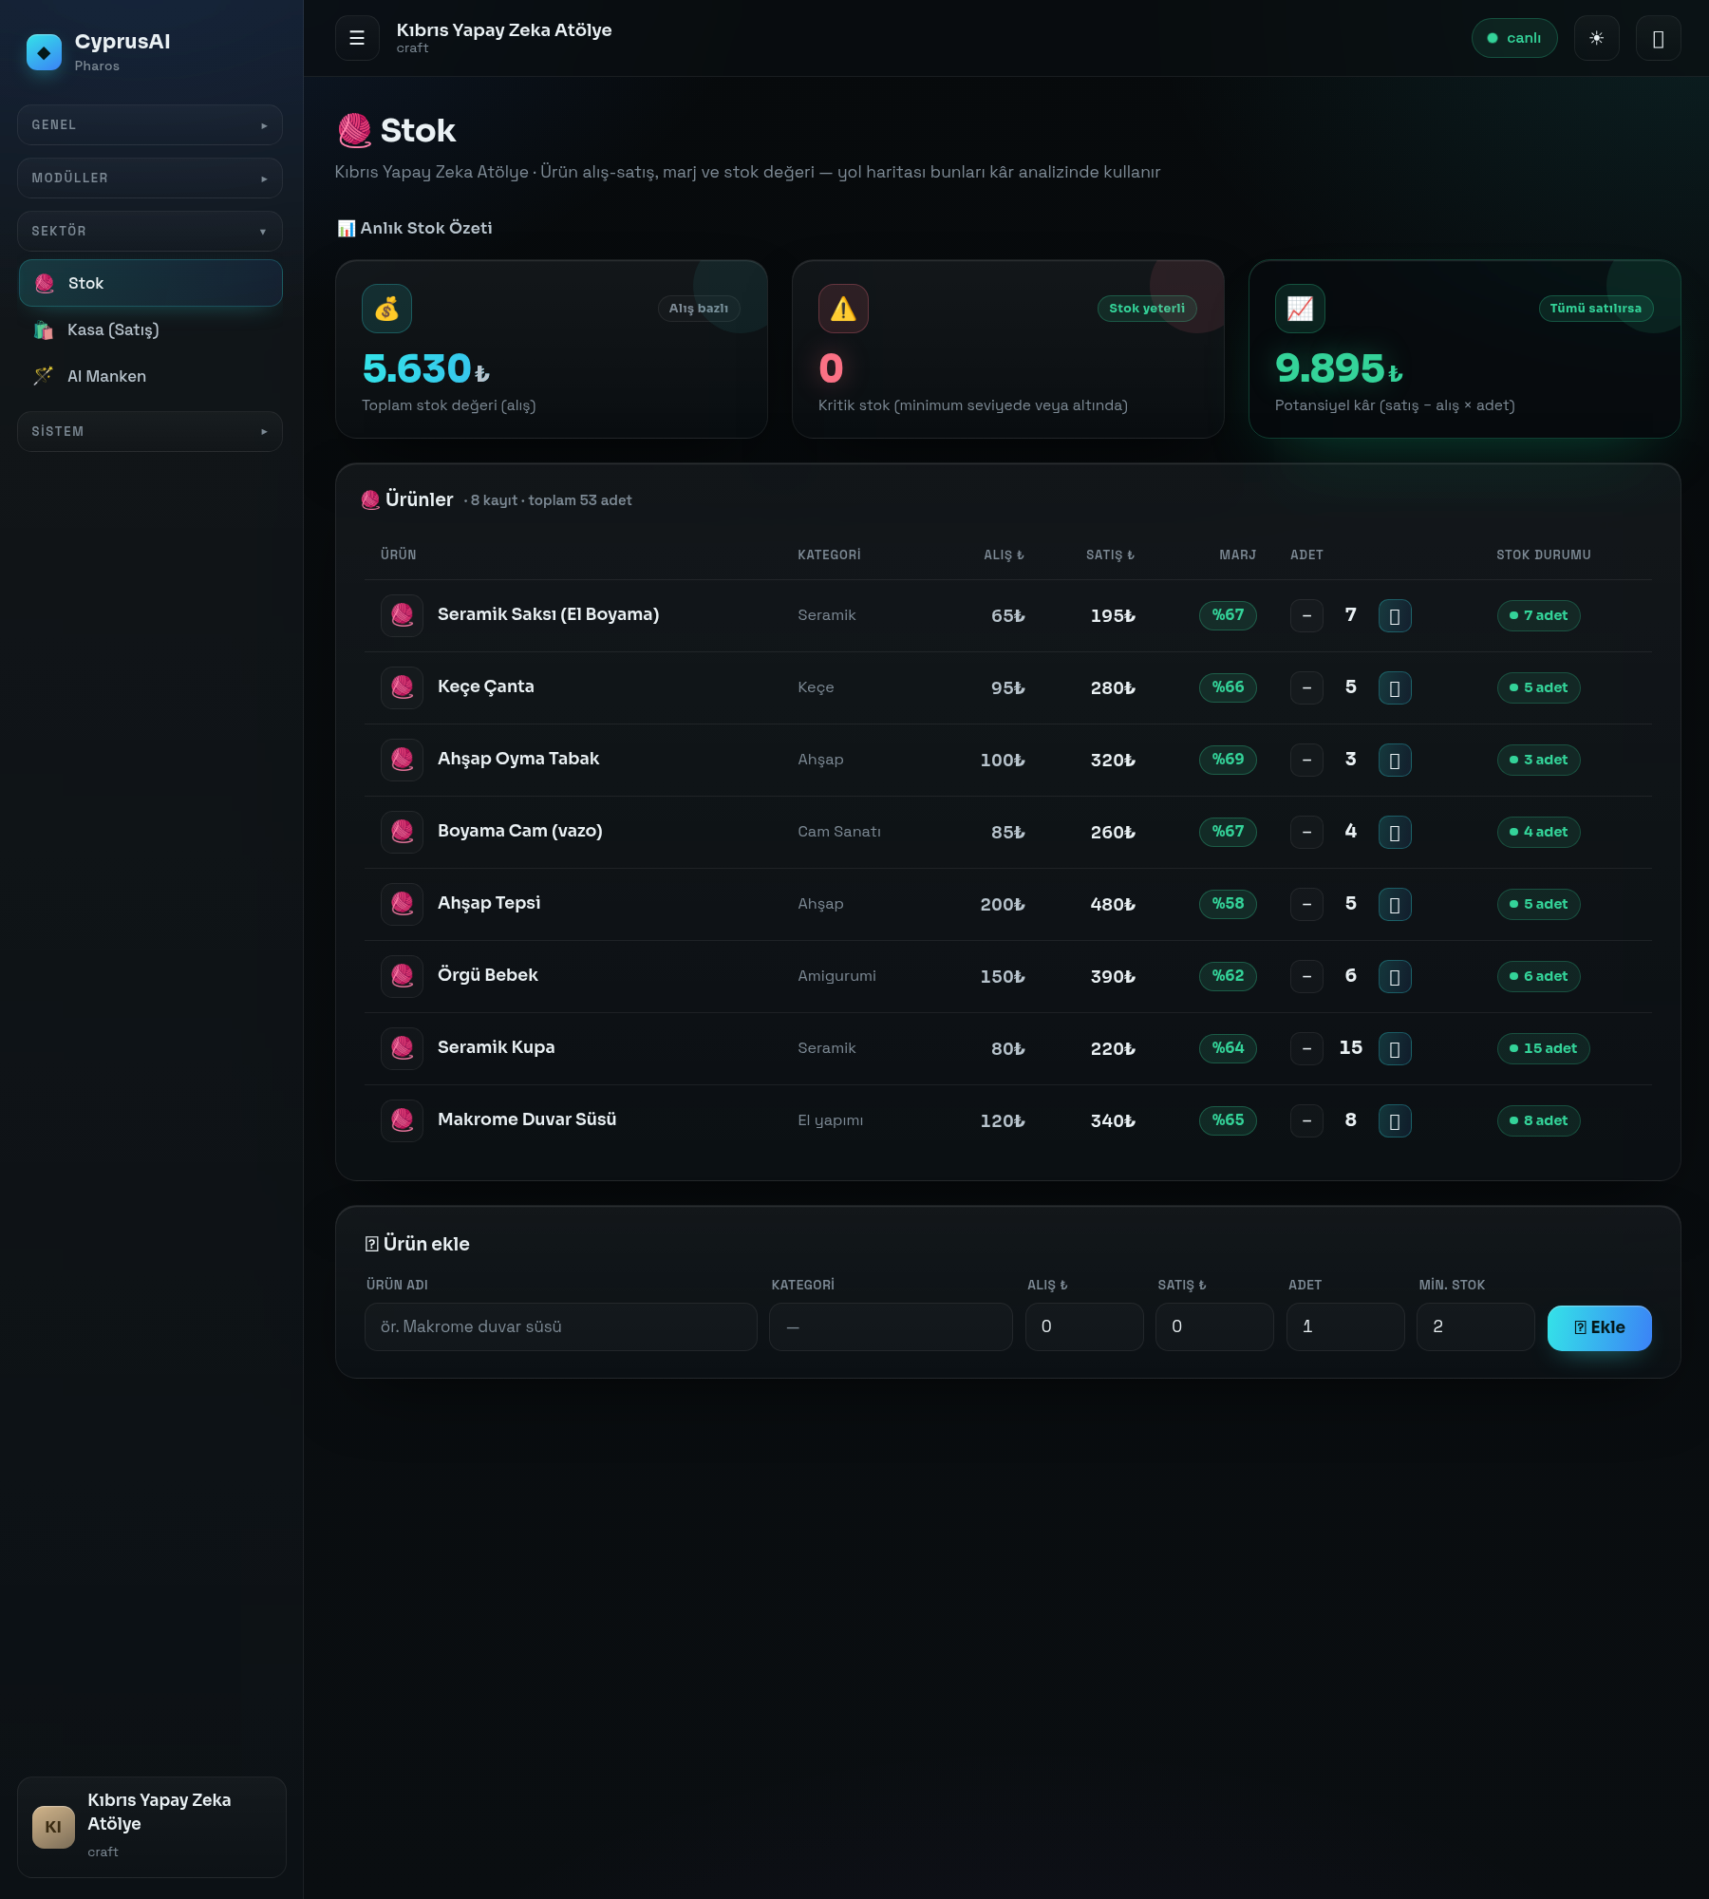Click the blue icon button in Ahşap Oyma Tabak row

tap(1395, 760)
